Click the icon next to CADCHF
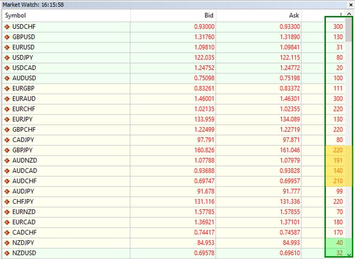The width and height of the screenshot is (355, 259). tap(8, 232)
